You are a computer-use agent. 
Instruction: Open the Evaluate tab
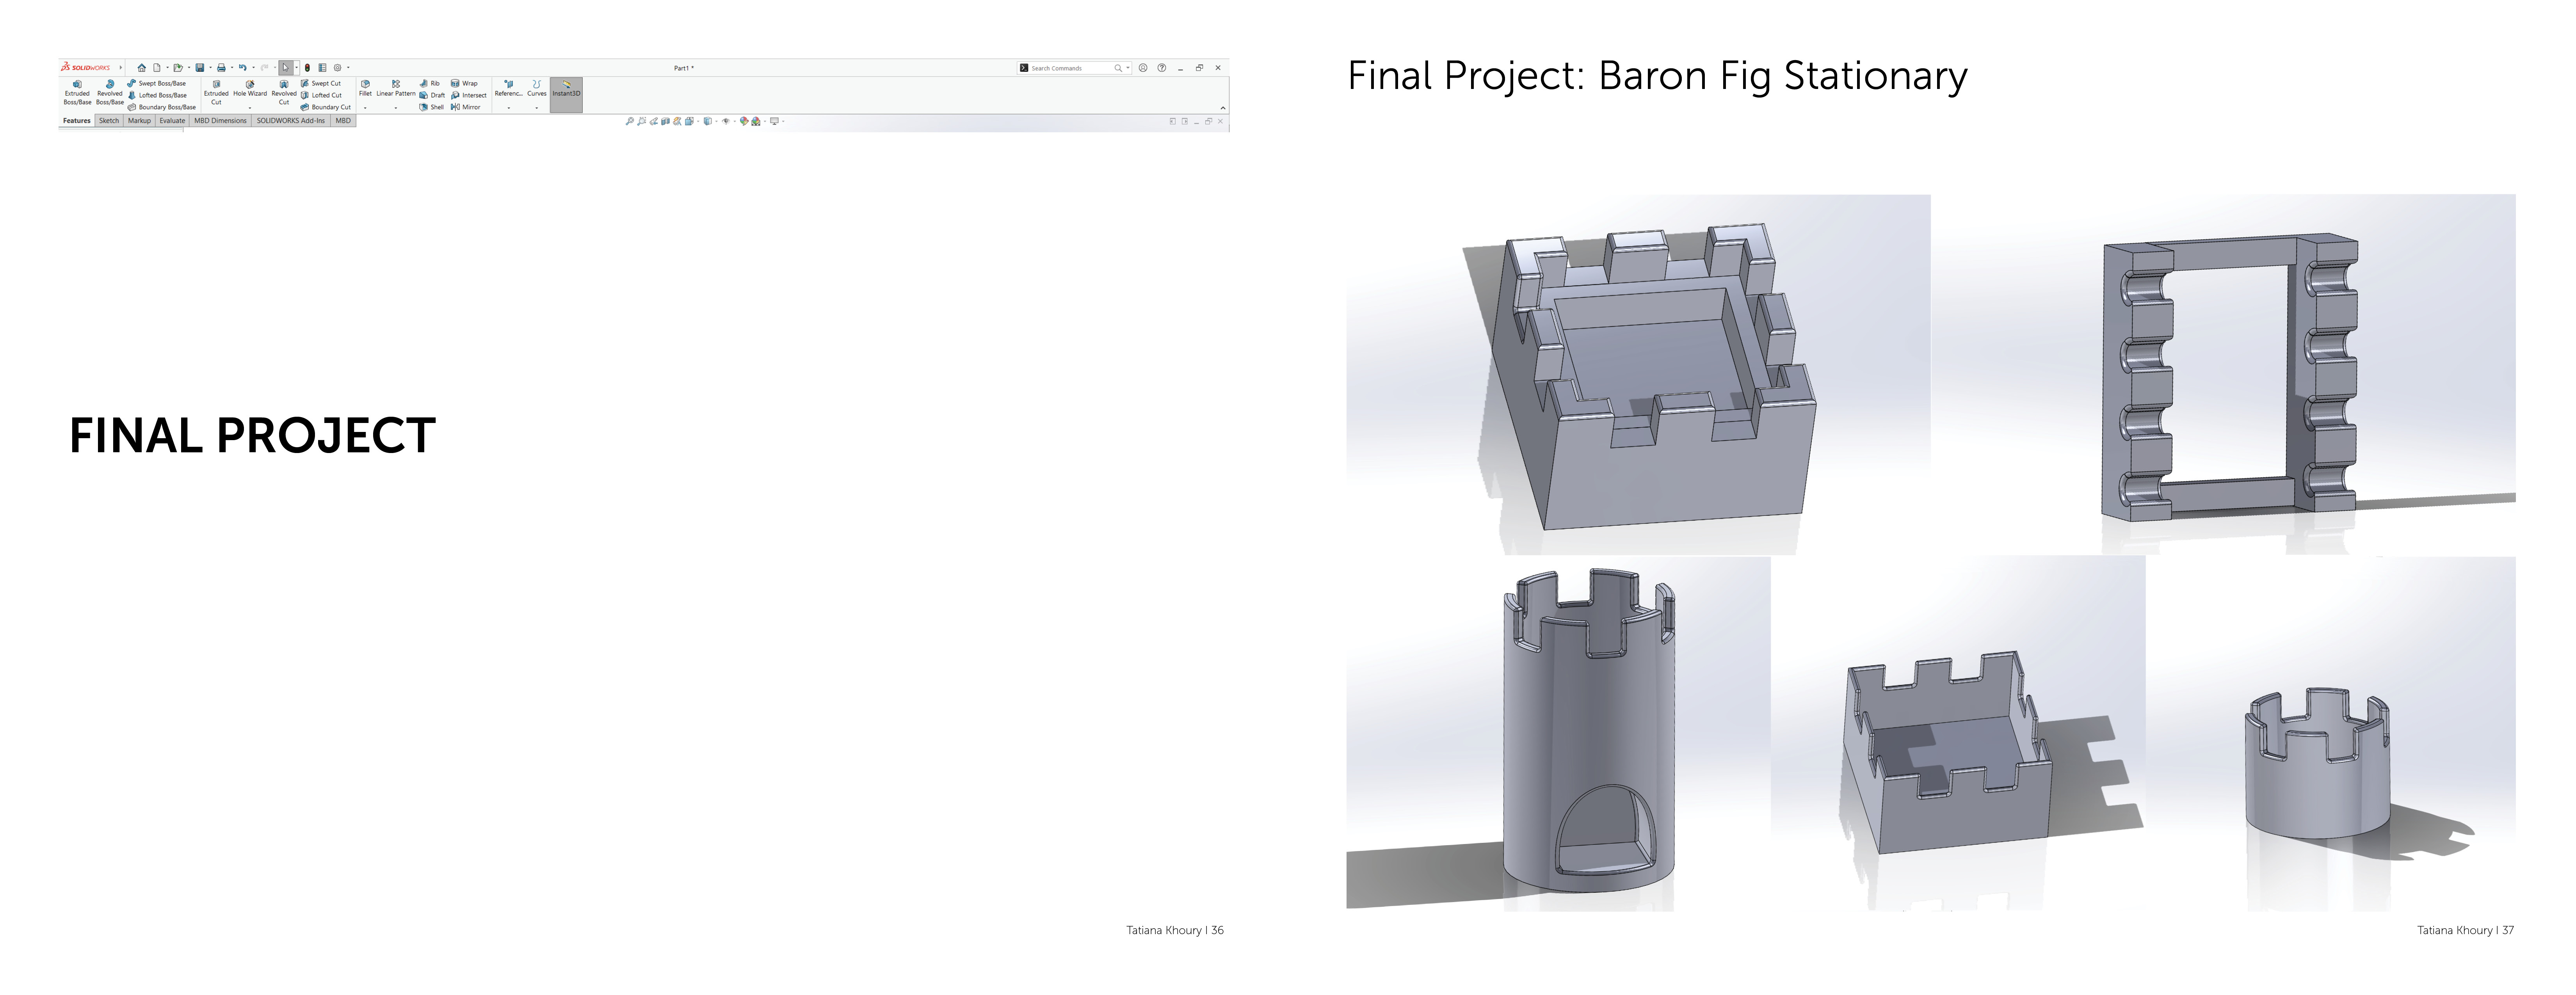[172, 121]
